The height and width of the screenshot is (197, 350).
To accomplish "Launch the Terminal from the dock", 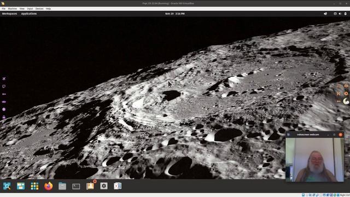I will click(76, 186).
